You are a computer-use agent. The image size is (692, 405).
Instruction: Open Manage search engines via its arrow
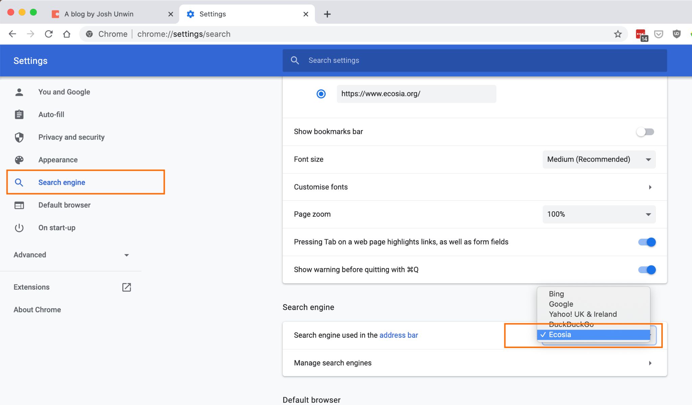[x=650, y=363]
